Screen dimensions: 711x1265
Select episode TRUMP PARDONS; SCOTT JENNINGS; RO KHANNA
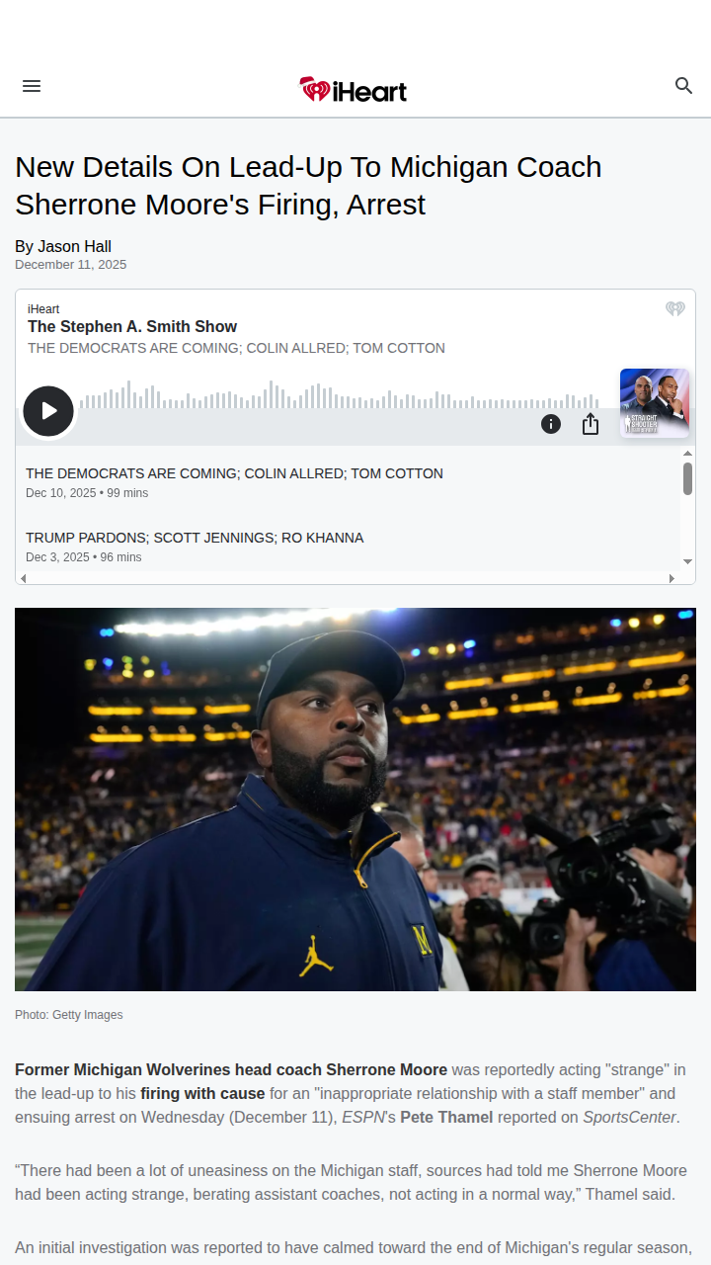click(x=195, y=538)
